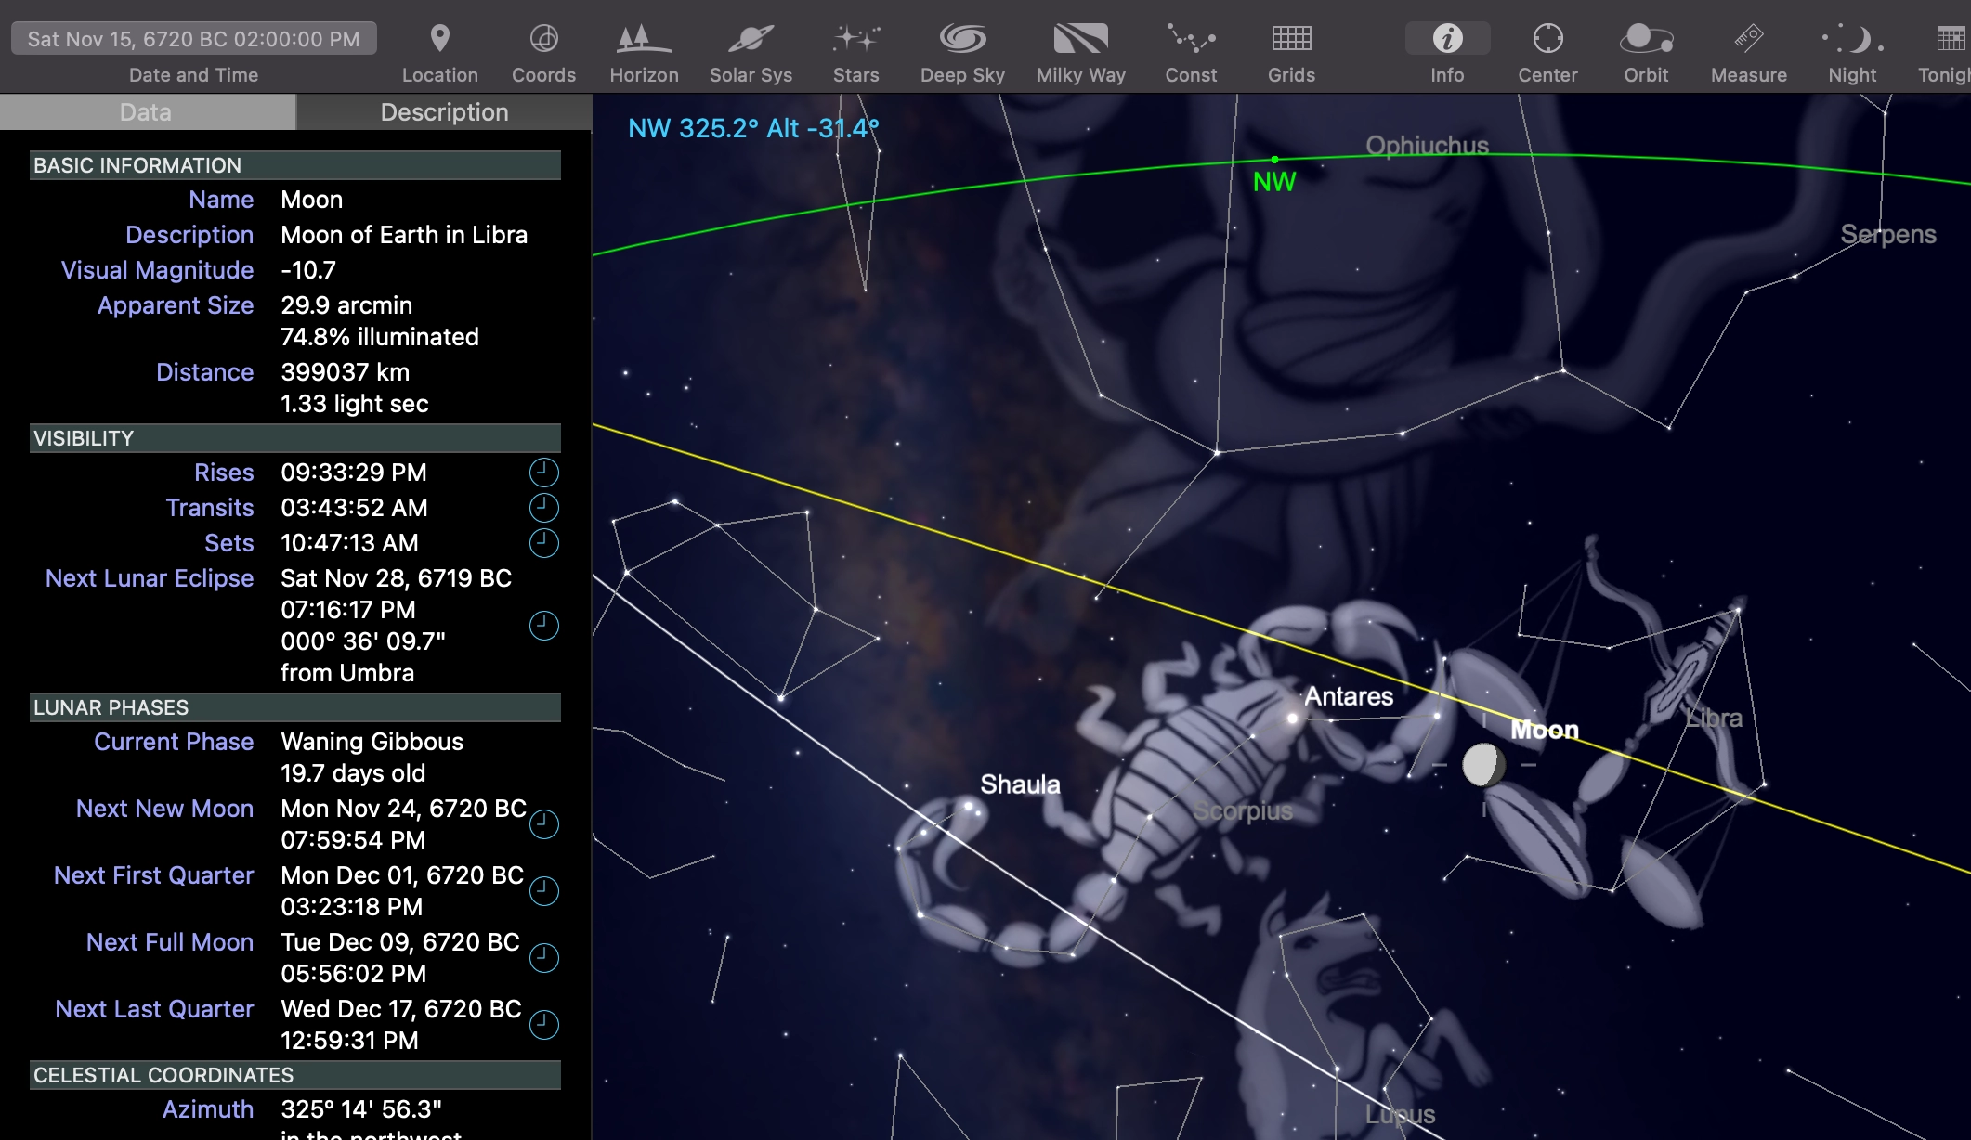Click the Current Phase label
Image resolution: width=1971 pixels, height=1140 pixels.
[x=174, y=742]
